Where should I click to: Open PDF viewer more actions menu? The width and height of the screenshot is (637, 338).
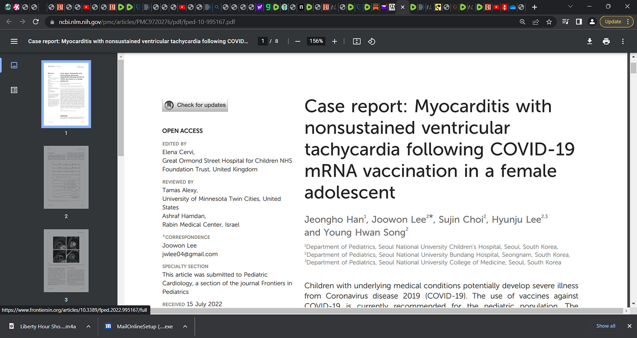623,41
